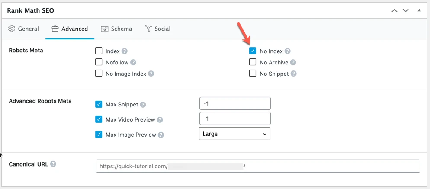Image resolution: width=430 pixels, height=189 pixels.
Task: Click the Advanced Robots Meta label
Action: [x=40, y=101]
